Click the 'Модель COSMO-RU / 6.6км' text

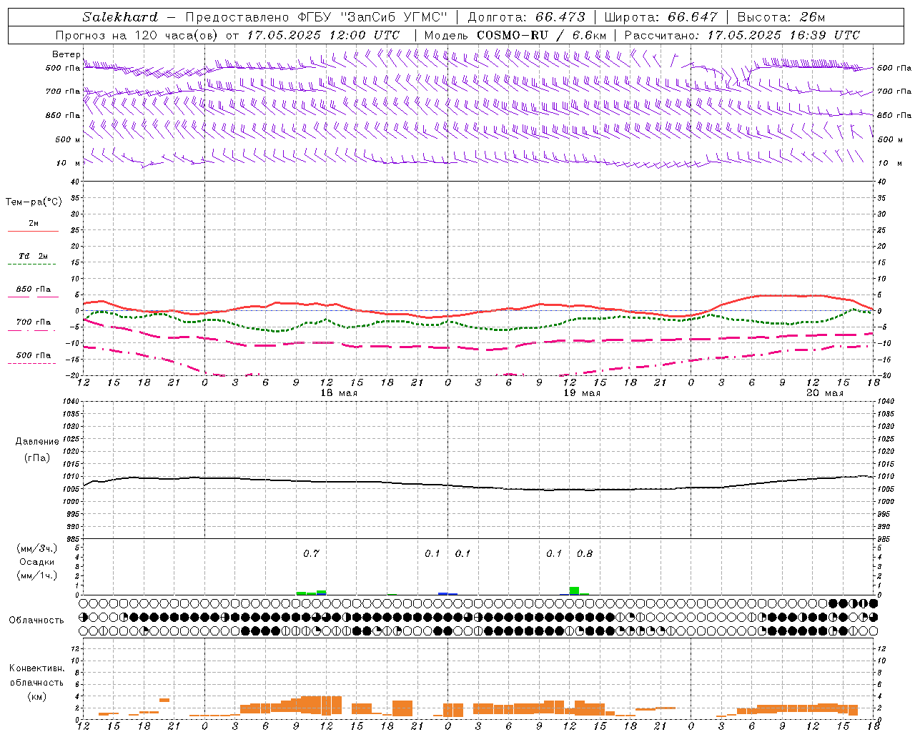515,35
